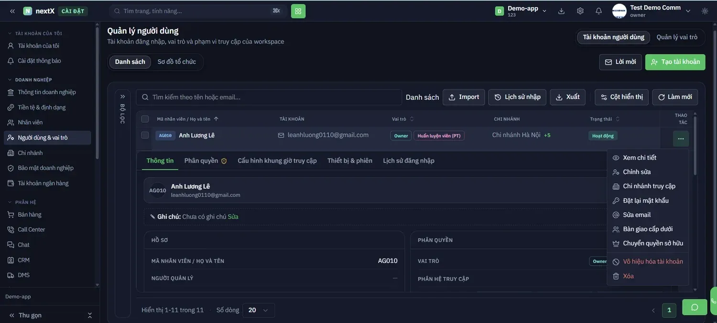This screenshot has width=717, height=323.
Task: Click the Tạo tài khoản button
Action: pyautogui.click(x=675, y=62)
